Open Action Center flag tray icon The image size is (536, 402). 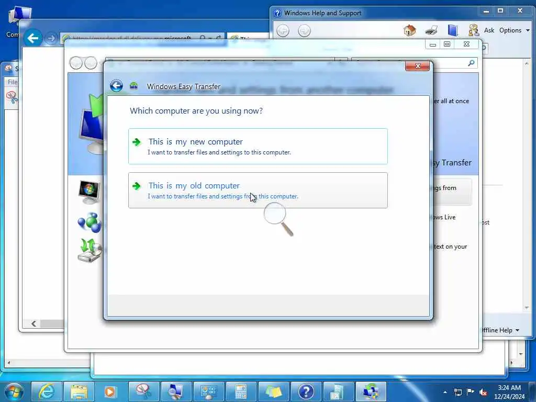[x=471, y=392]
